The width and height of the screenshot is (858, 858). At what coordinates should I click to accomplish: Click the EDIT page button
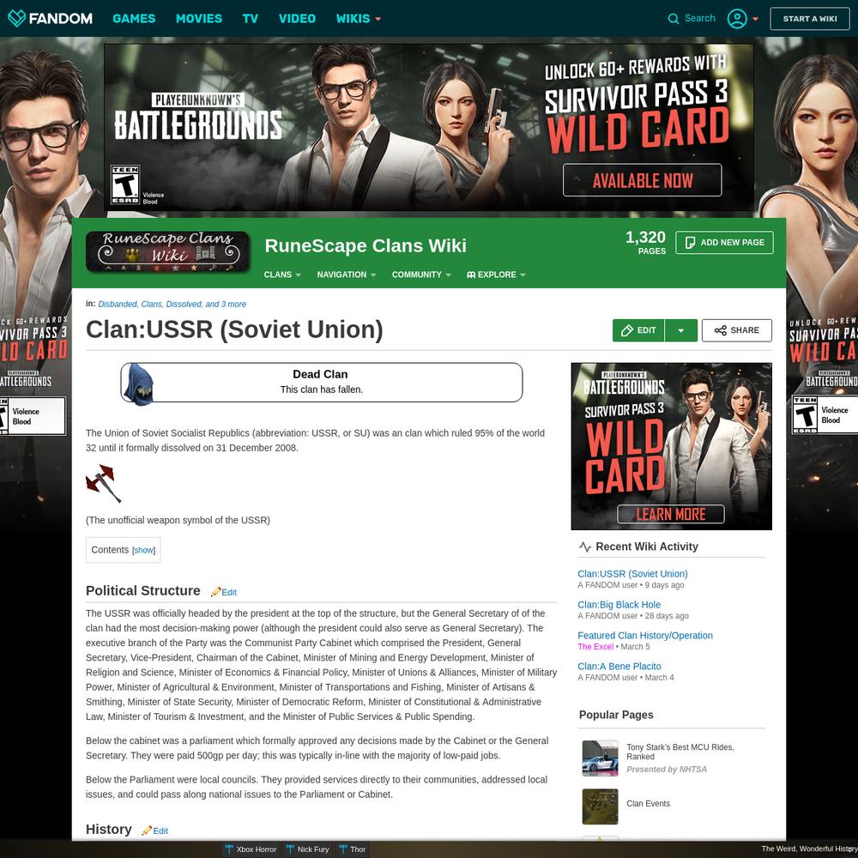coord(638,330)
